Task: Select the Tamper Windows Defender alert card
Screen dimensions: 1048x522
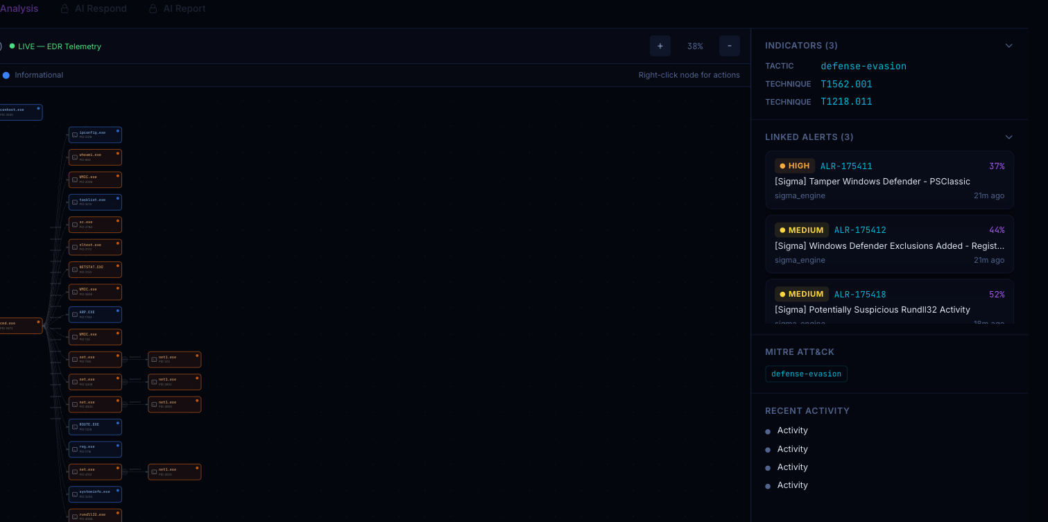Action: (x=889, y=180)
